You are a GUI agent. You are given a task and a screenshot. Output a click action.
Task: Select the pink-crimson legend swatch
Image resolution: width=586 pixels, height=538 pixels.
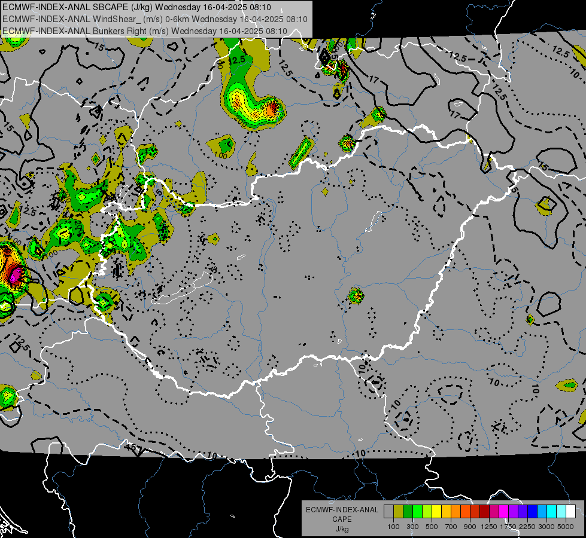(494, 512)
